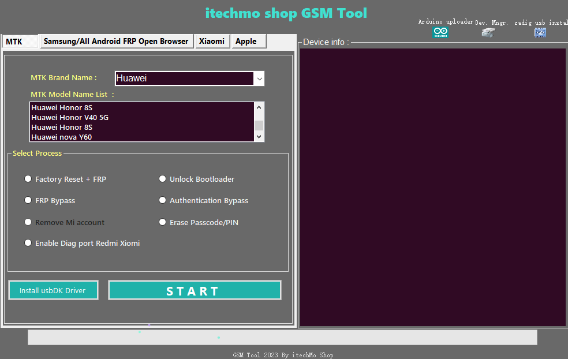Select Unlock Bootloader option
Screen dimensions: 568x359
coord(163,179)
